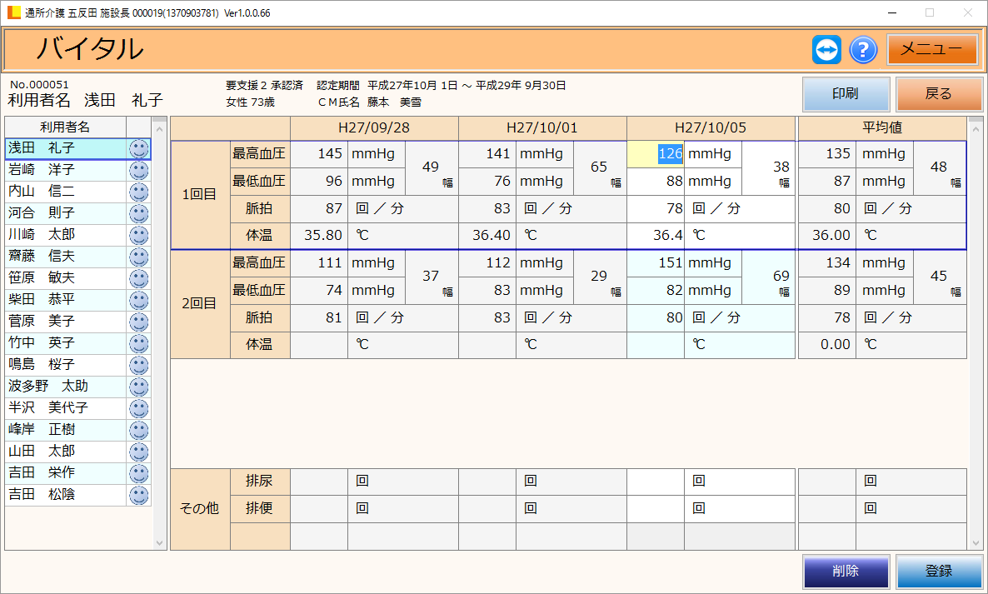Click the smiley icon beside 鳴島 桜子
This screenshot has height=594, width=988.
[138, 366]
